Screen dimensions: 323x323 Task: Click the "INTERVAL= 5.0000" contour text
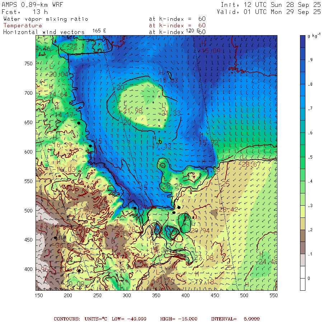click(x=235, y=319)
